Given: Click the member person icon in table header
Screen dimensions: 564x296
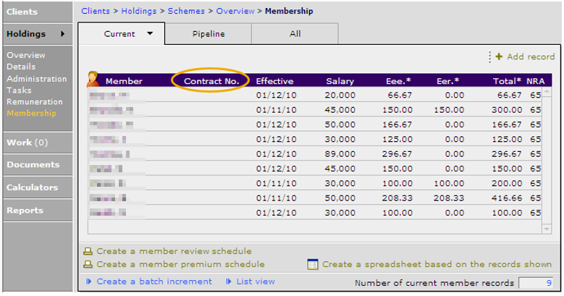Looking at the screenshot, I should coord(93,79).
